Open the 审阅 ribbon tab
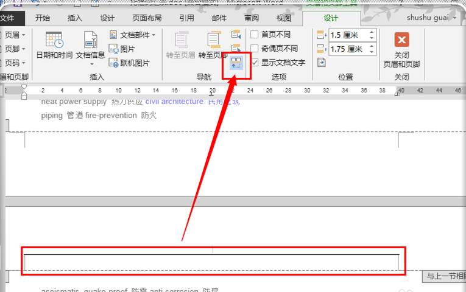 click(x=252, y=18)
